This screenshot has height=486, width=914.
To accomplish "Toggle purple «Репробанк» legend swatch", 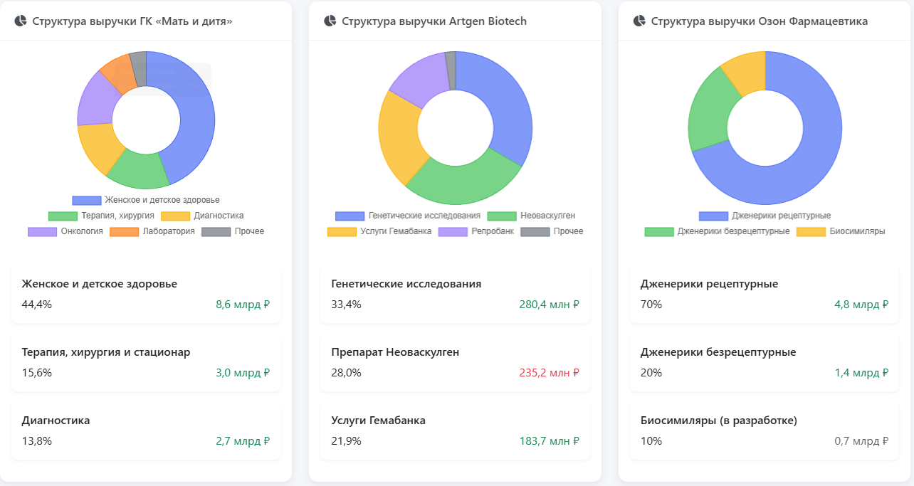I will point(453,231).
